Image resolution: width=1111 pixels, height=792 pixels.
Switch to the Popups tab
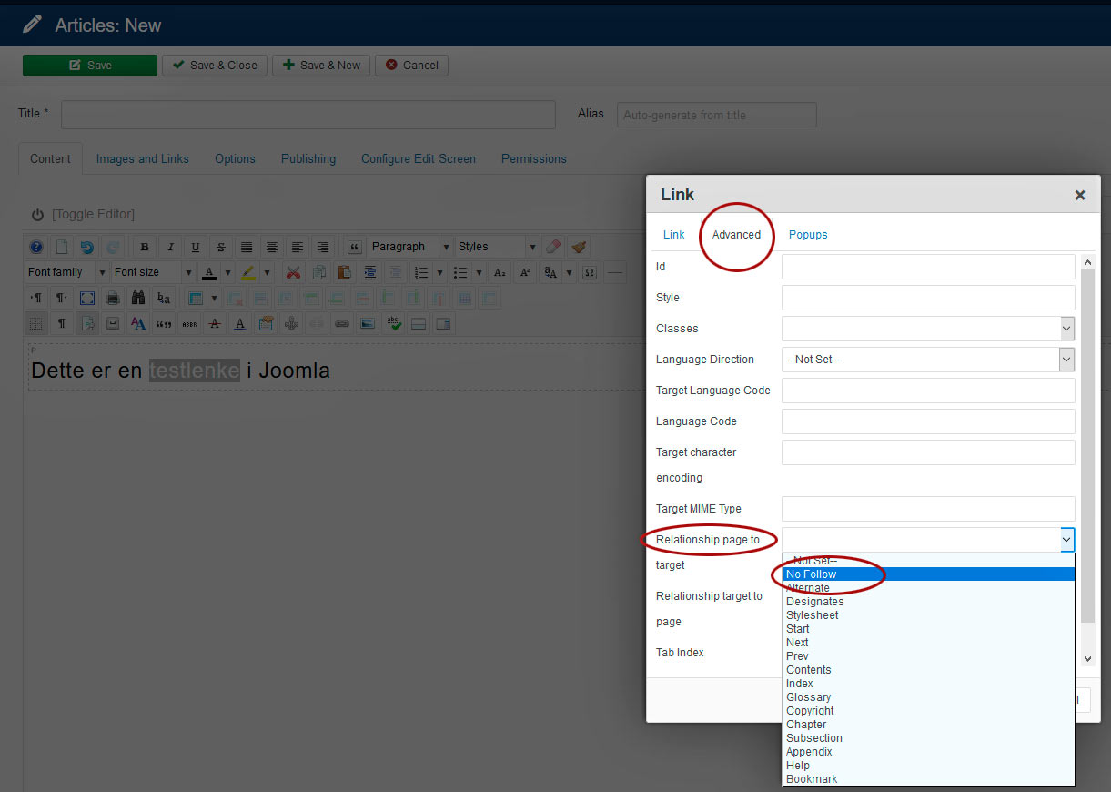coord(808,235)
